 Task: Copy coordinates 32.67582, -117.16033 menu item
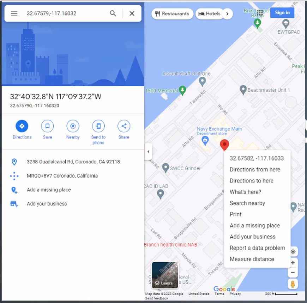[257, 158]
